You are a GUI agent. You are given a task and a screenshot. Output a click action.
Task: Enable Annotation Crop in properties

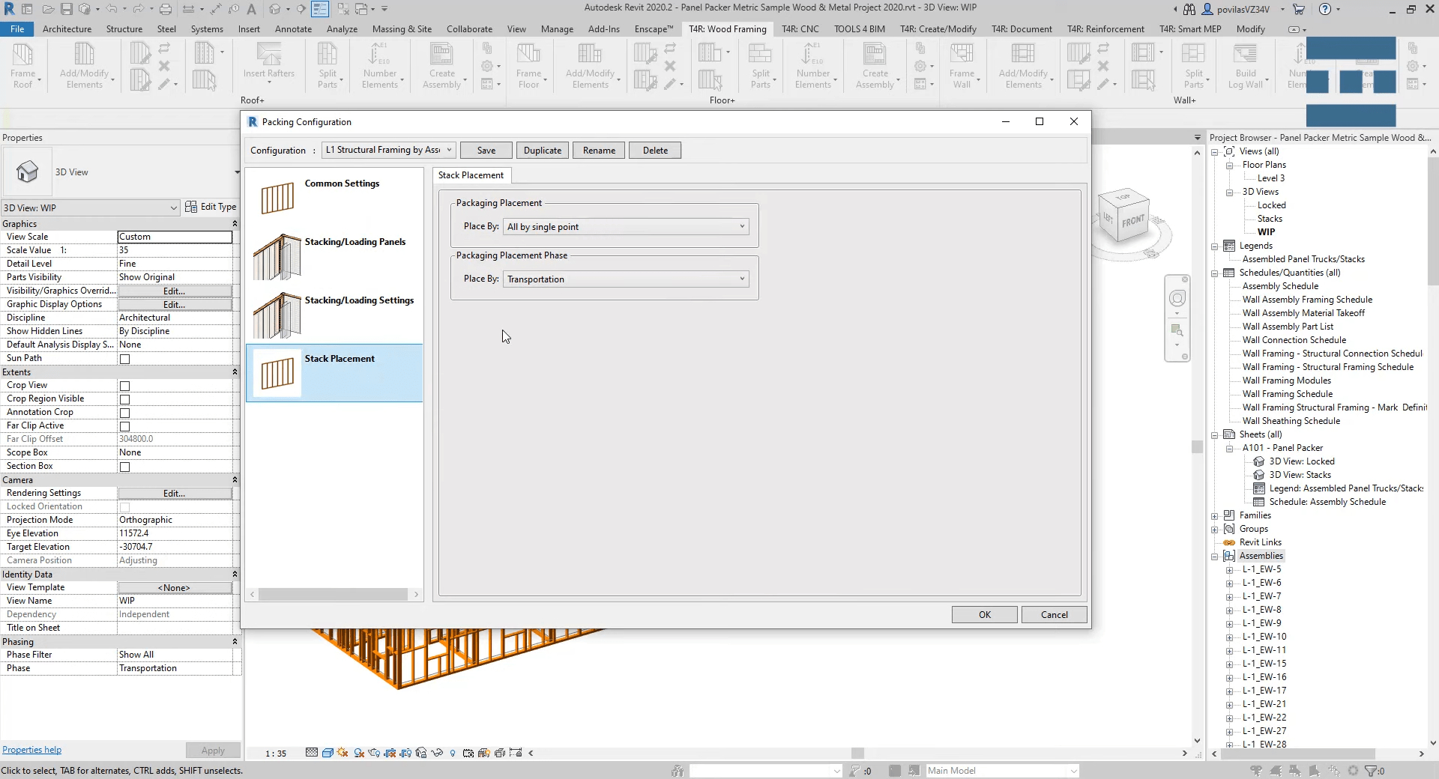[124, 413]
